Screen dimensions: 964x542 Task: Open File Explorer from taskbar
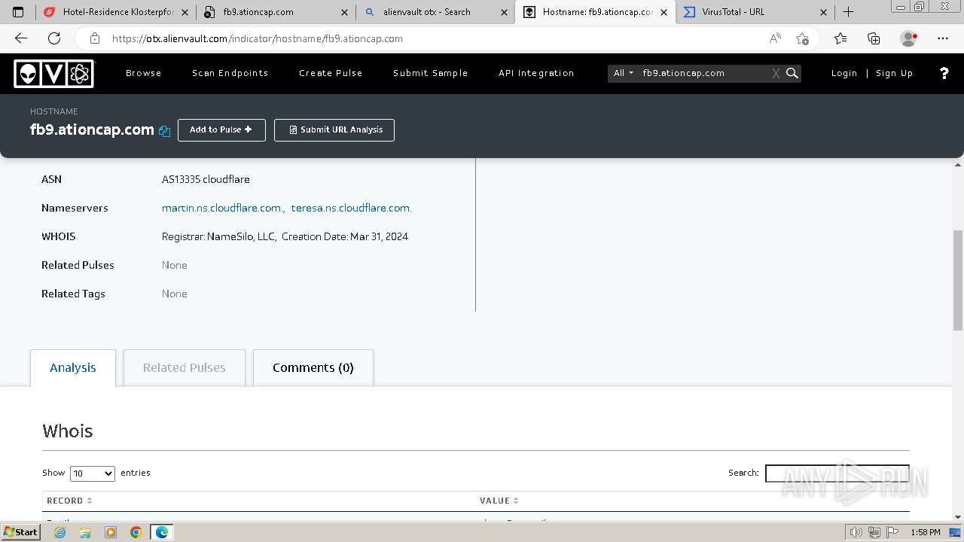tap(85, 532)
